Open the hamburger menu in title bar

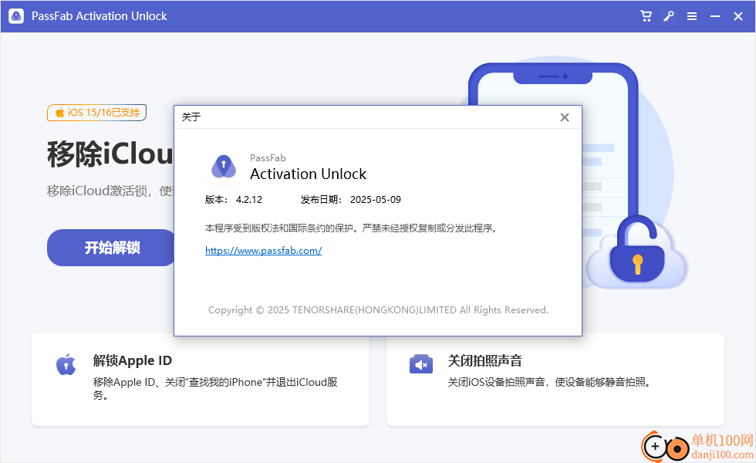pyautogui.click(x=692, y=16)
